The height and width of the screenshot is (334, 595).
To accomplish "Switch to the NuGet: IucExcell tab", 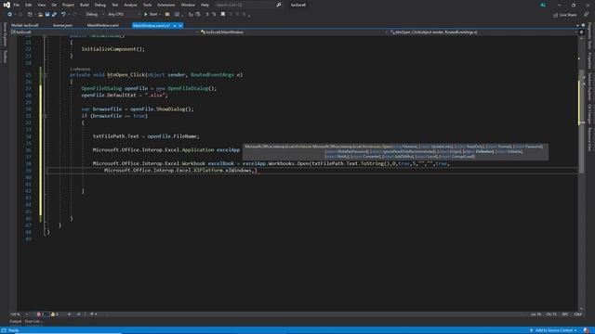I will (x=25, y=25).
